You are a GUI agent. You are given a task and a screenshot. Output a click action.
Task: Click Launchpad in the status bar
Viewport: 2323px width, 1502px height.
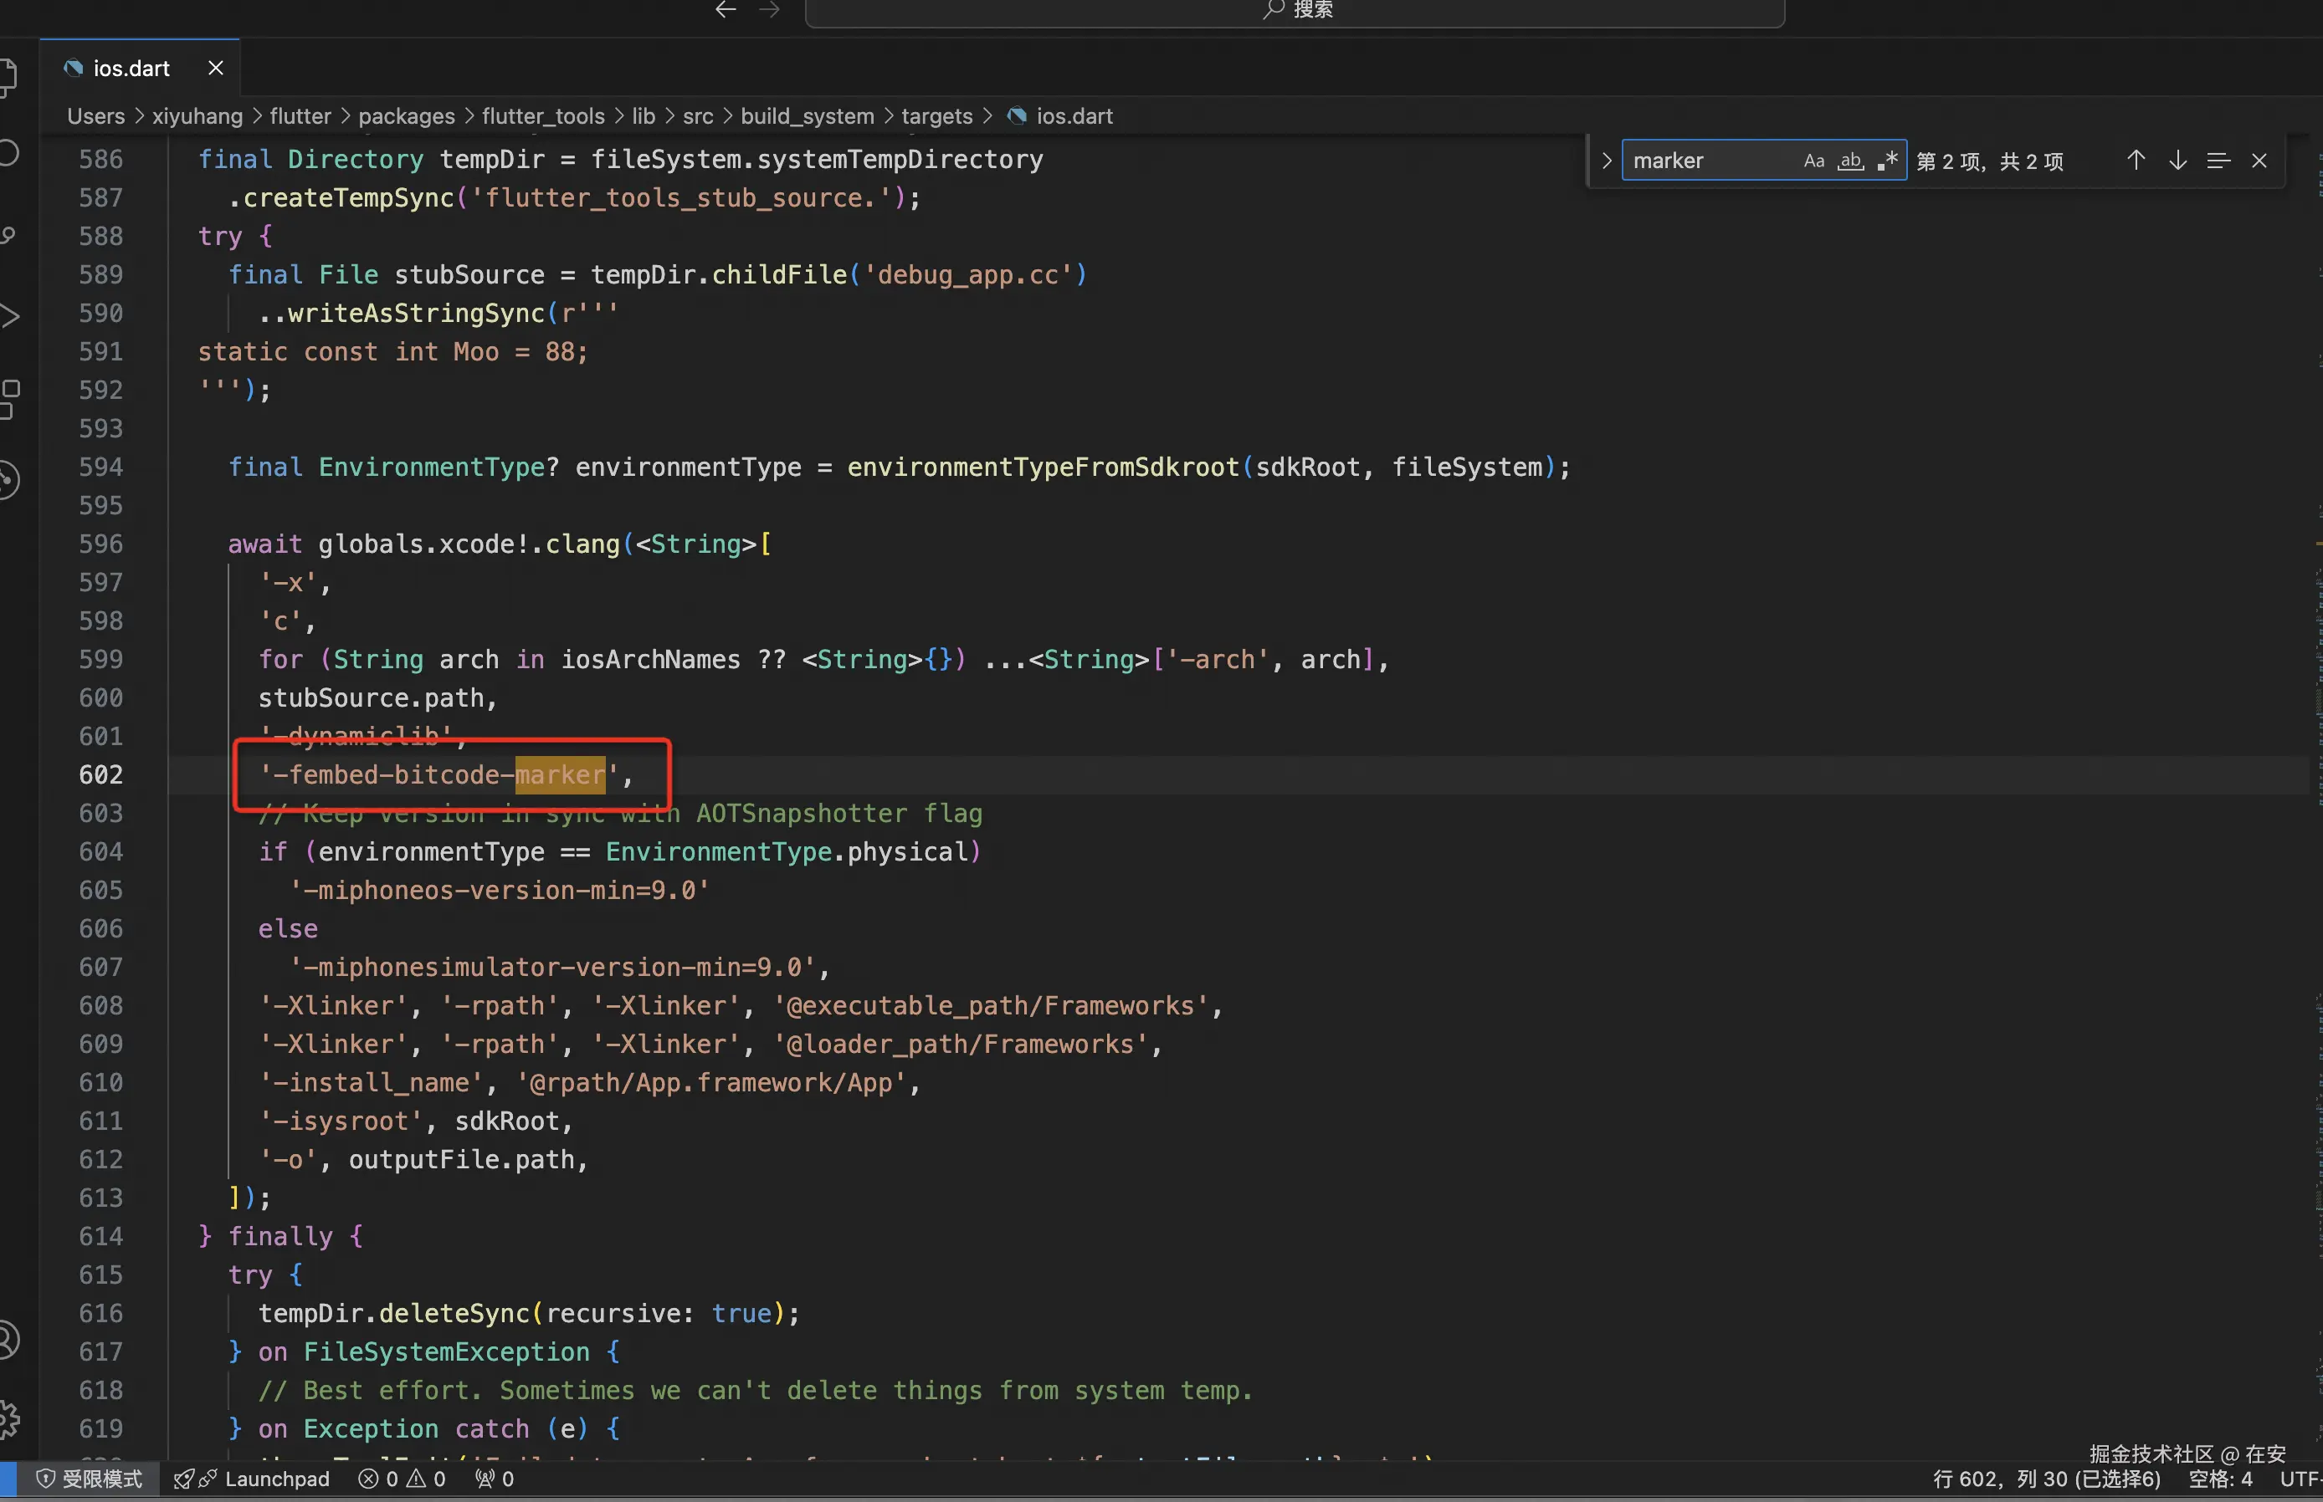tap(276, 1479)
